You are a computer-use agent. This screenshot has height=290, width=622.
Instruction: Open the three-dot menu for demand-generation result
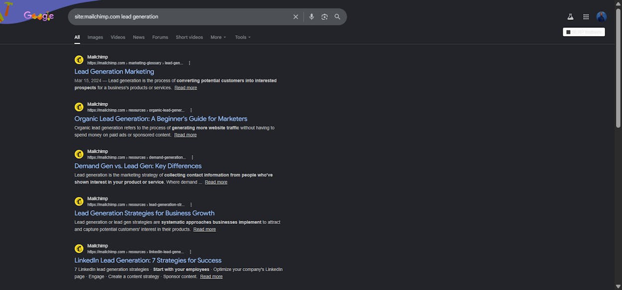[192, 158]
